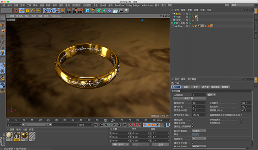Image resolution: width=258 pixels, height=150 pixels.
Task: Activate the Move tool in the top toolbar
Action: click(x=22, y=11)
